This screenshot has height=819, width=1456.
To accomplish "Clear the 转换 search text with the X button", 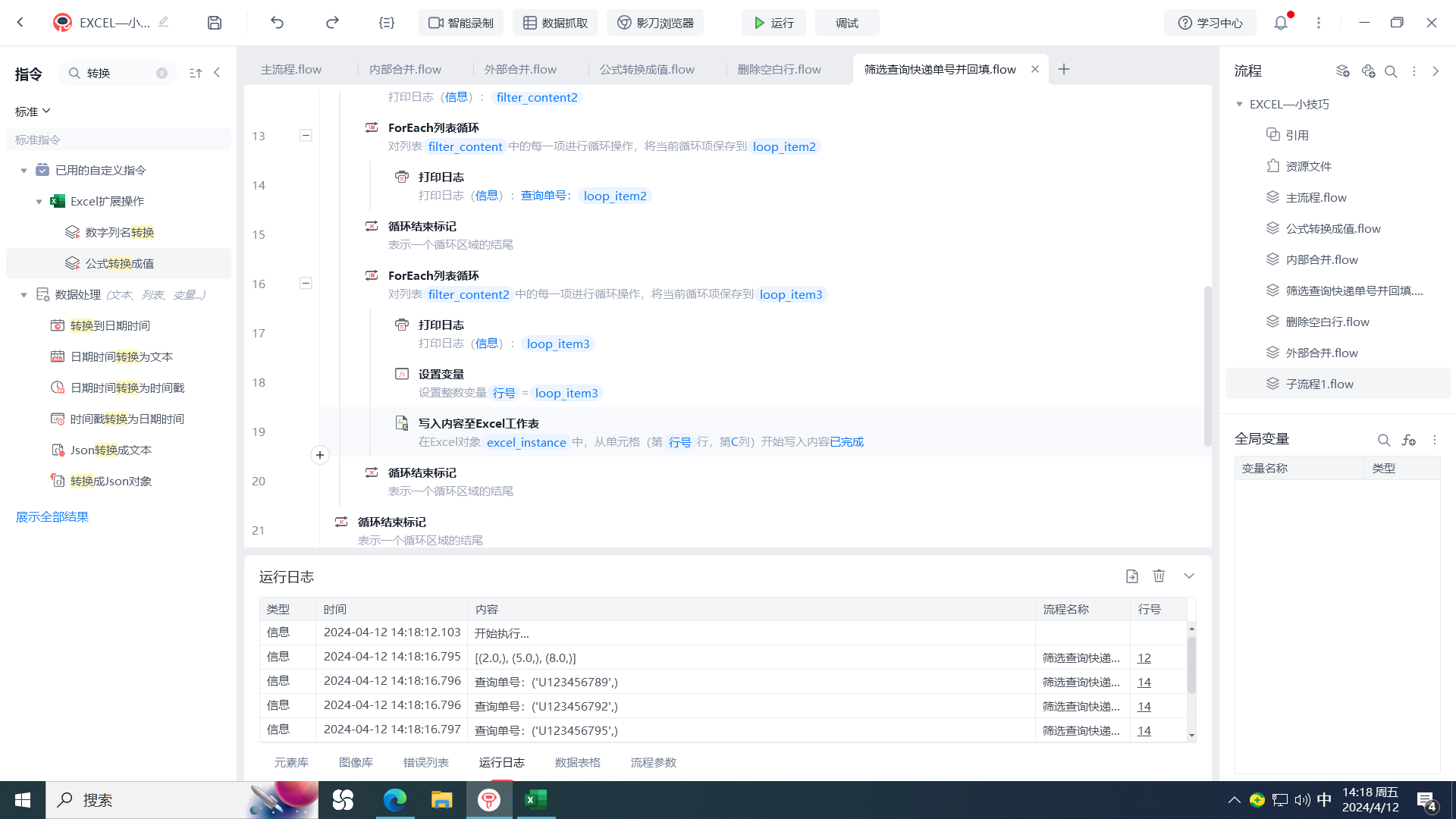I will point(162,74).
